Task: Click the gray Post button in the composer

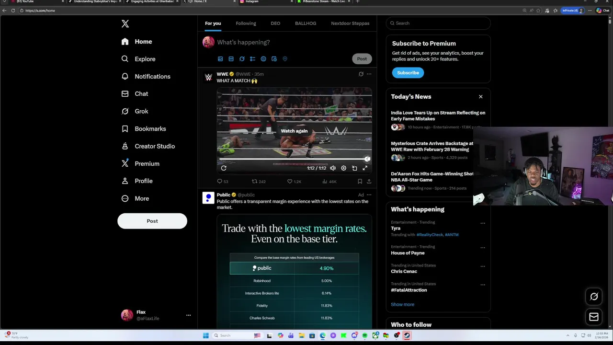Action: click(362, 58)
